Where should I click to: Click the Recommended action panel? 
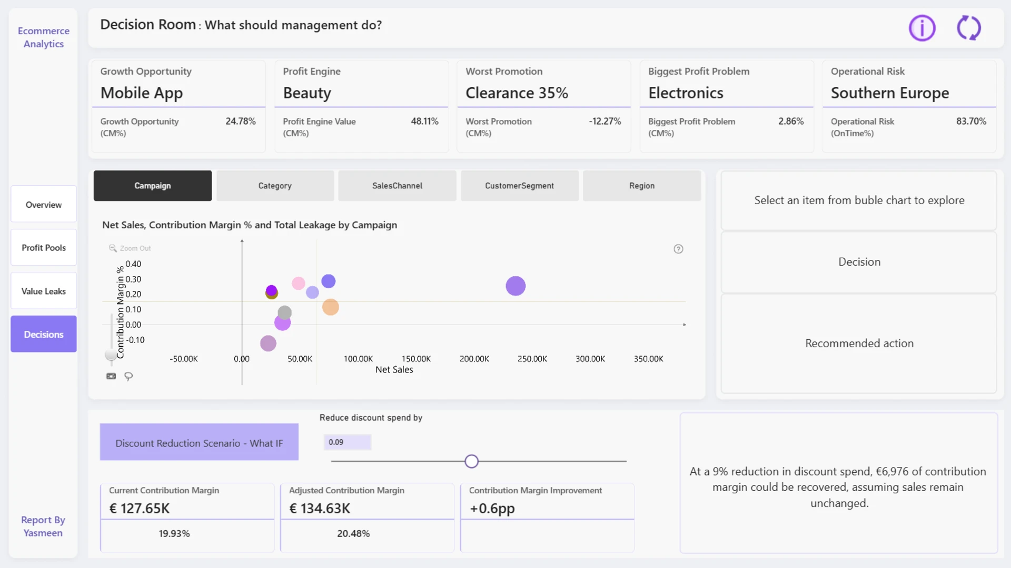pos(859,343)
